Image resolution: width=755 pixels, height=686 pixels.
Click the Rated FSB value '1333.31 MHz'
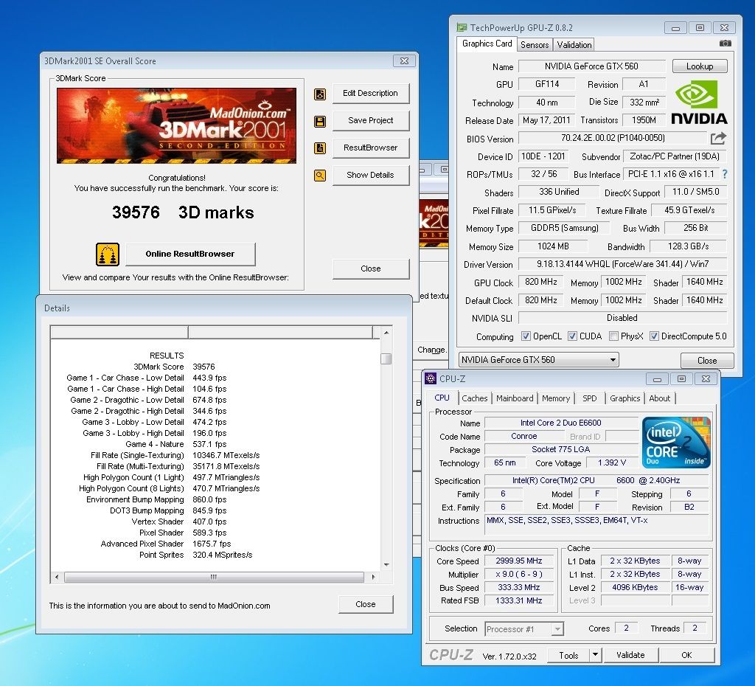coord(518,600)
